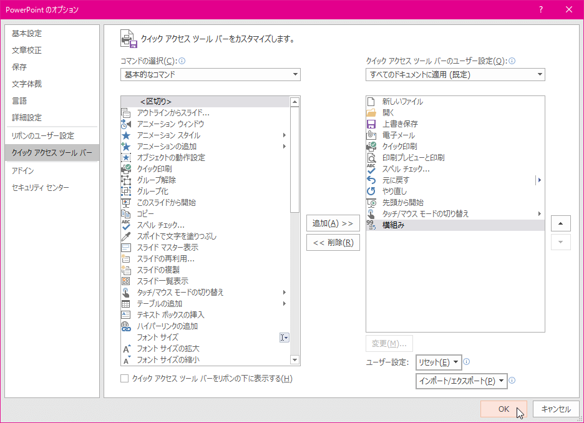The image size is (584, 423).
Task: Open the インポート/エクスポート dropdown button
Action: [x=462, y=381]
